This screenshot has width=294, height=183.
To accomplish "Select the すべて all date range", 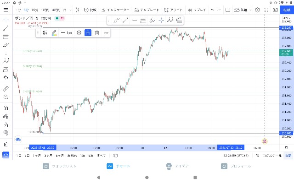I will (x=101, y=156).
